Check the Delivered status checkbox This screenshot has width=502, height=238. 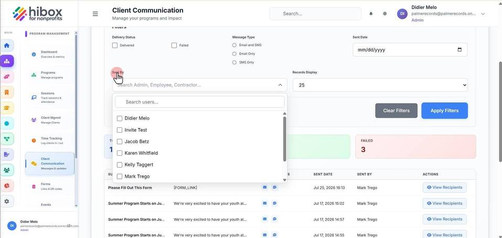115,46
